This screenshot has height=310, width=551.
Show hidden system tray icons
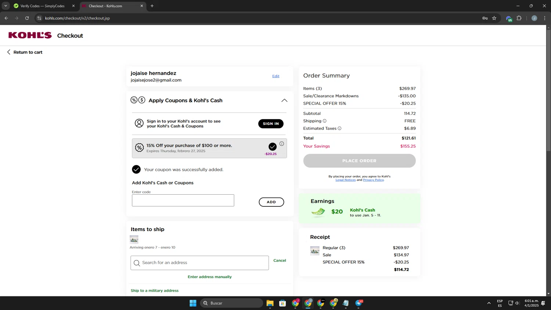coord(489,303)
